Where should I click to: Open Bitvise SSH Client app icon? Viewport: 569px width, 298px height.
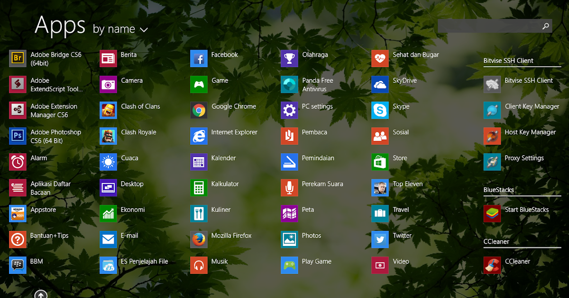[x=492, y=85]
